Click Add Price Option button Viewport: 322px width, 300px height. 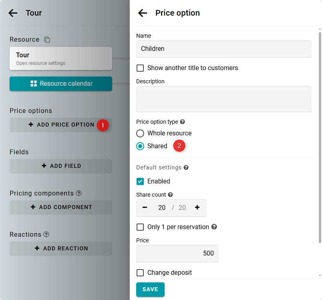click(61, 125)
